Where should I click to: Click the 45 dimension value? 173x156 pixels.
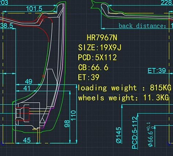[27, 140]
